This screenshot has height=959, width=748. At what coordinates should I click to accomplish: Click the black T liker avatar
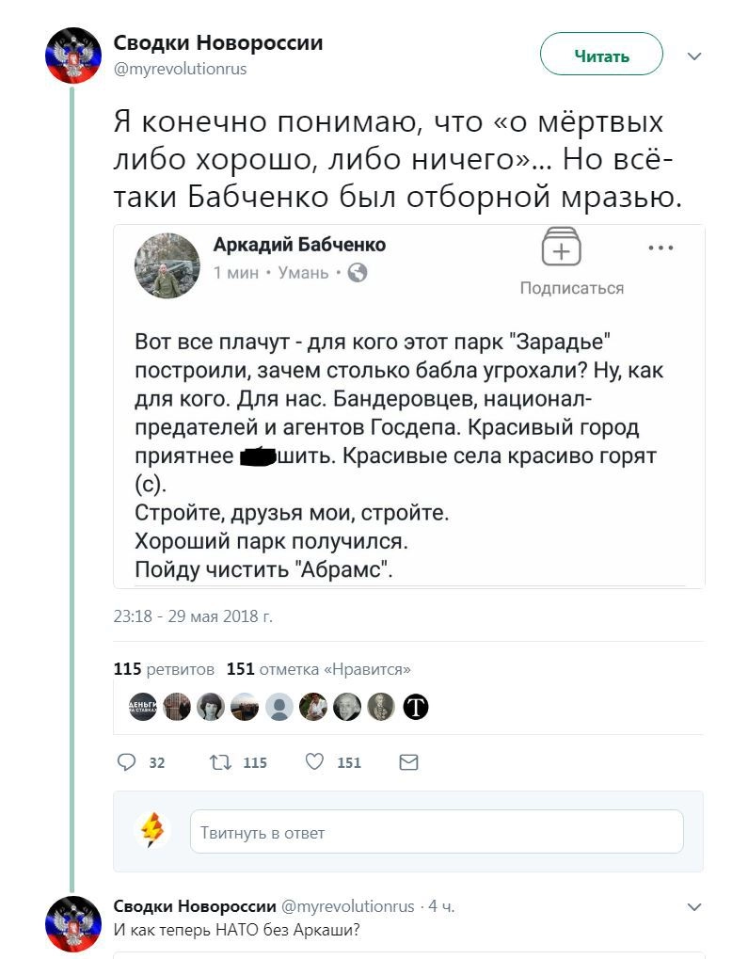[416, 707]
